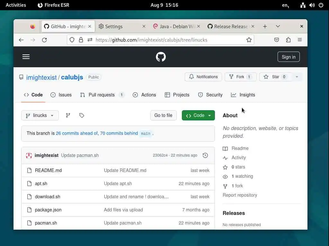Open the Activities overview in top bar
This screenshot has width=329, height=246.
tap(16, 5)
